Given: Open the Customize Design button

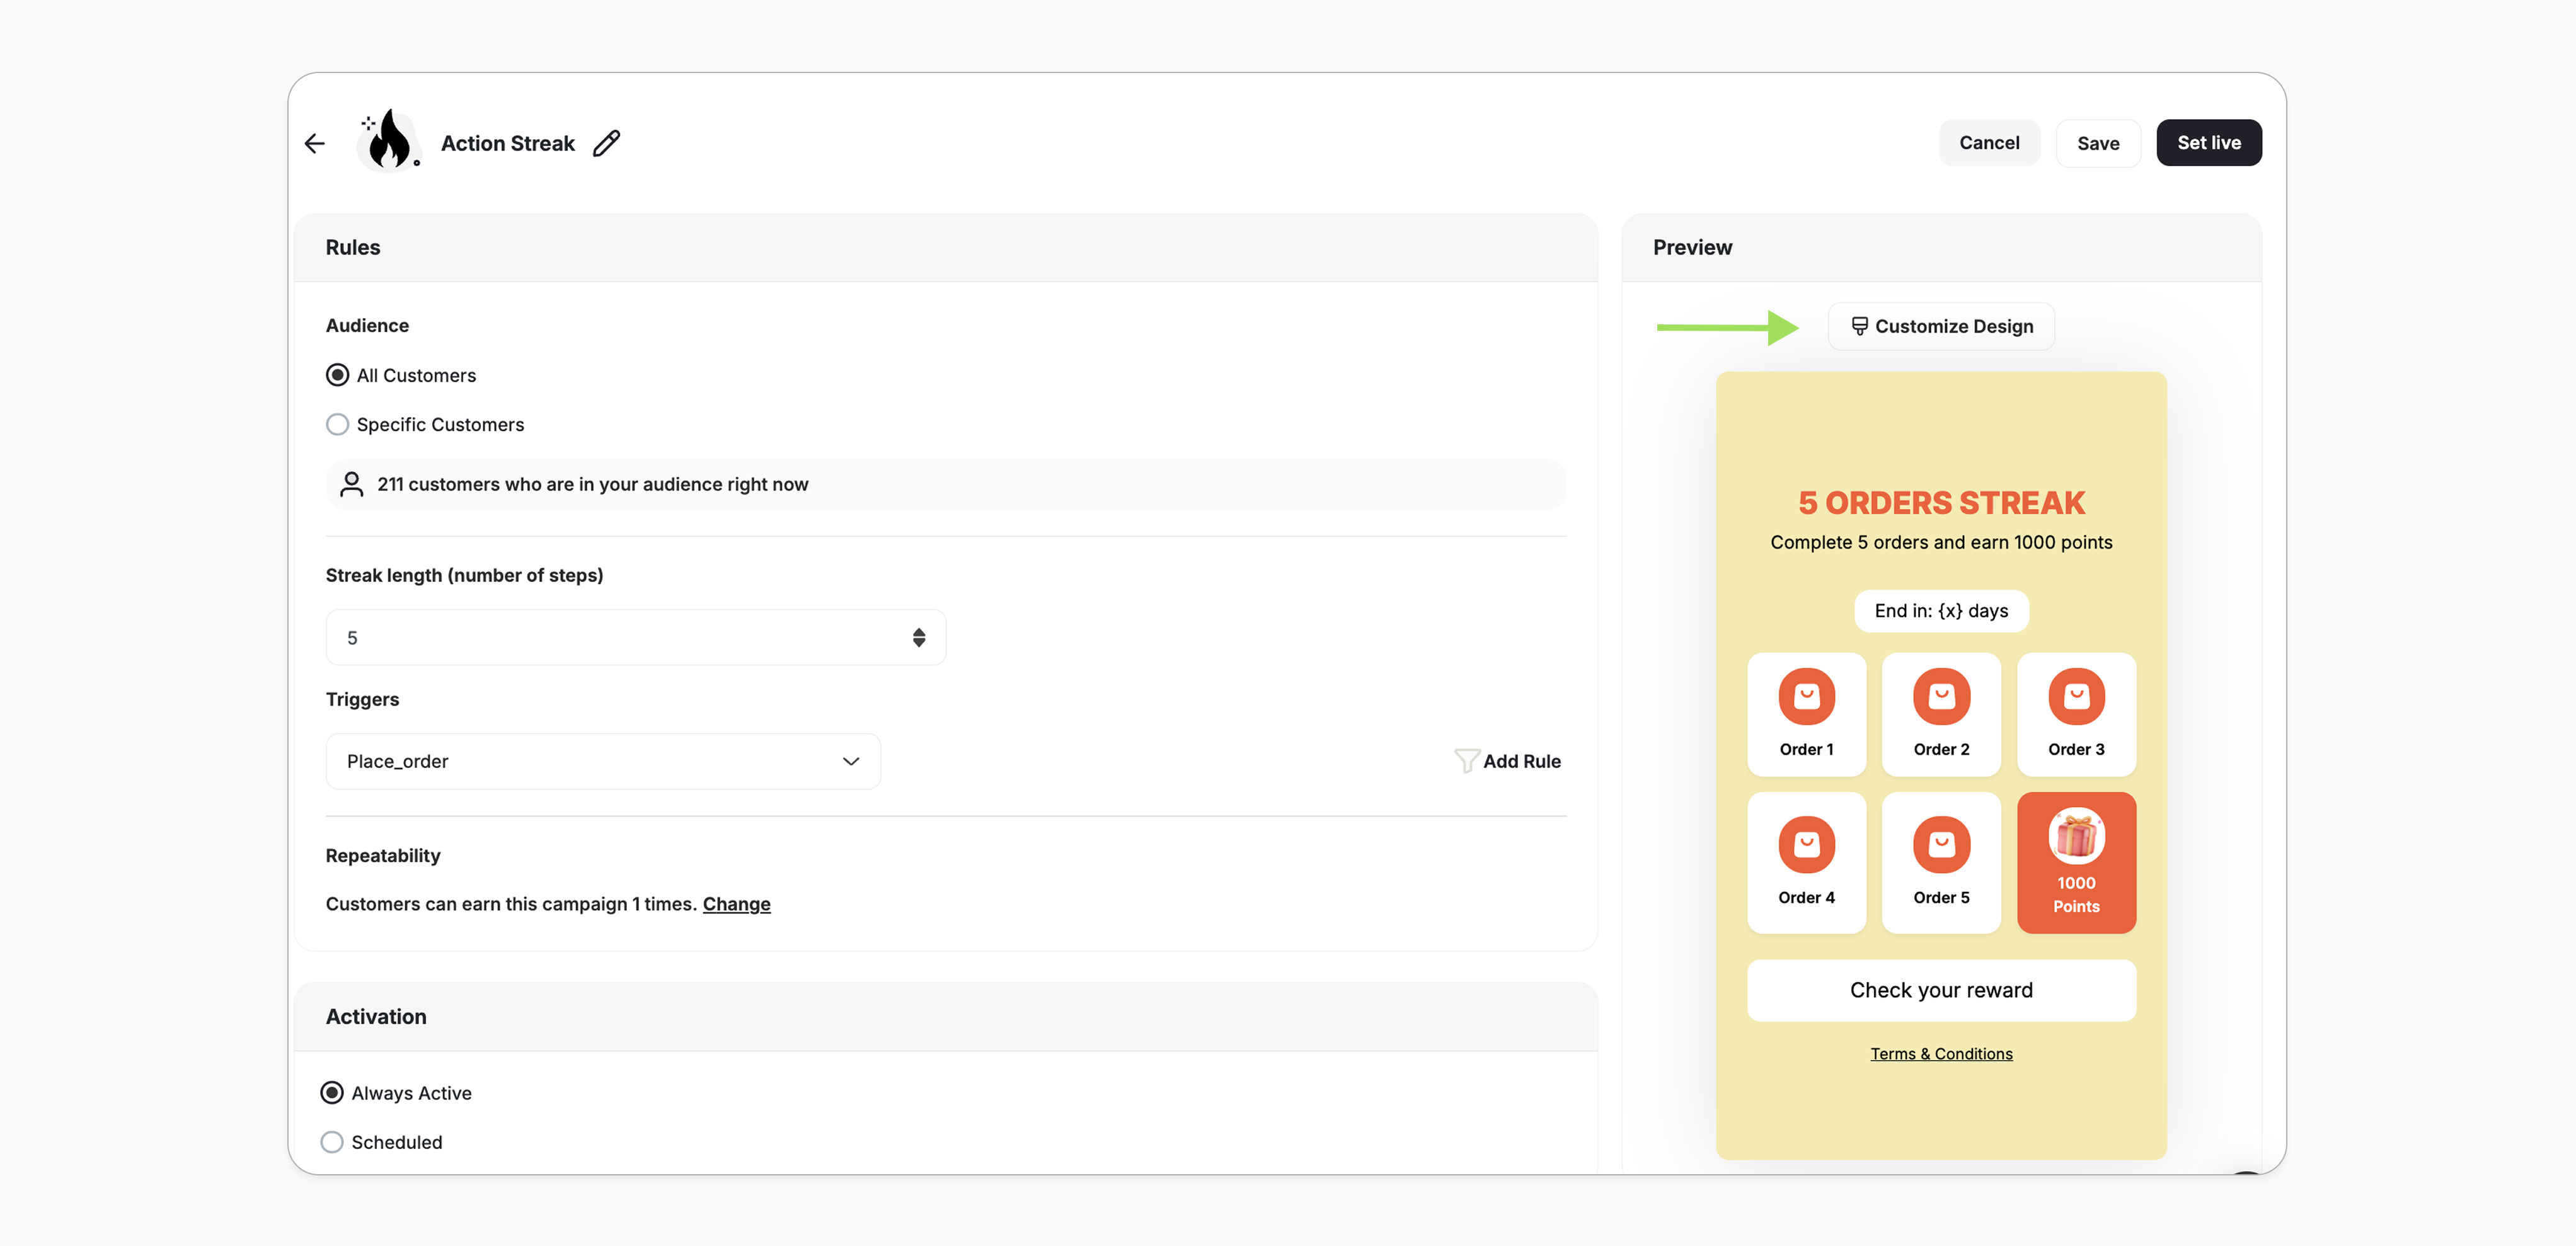Looking at the screenshot, I should (x=1941, y=326).
